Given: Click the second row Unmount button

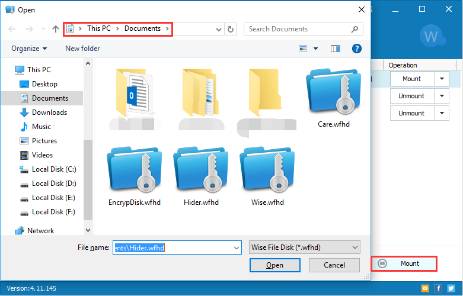Looking at the screenshot, I should [x=412, y=96].
